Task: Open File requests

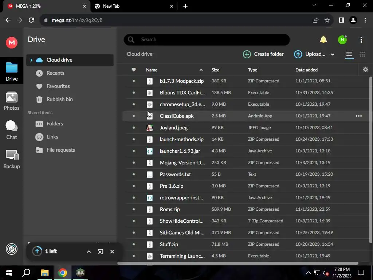Action: 60,150
